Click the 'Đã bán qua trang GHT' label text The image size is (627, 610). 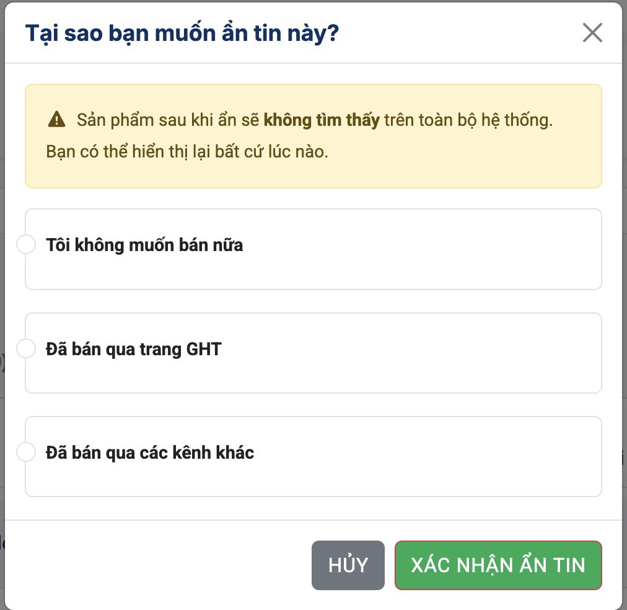point(134,350)
